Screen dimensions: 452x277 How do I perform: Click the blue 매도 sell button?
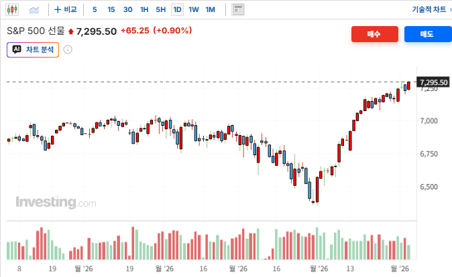pos(428,34)
